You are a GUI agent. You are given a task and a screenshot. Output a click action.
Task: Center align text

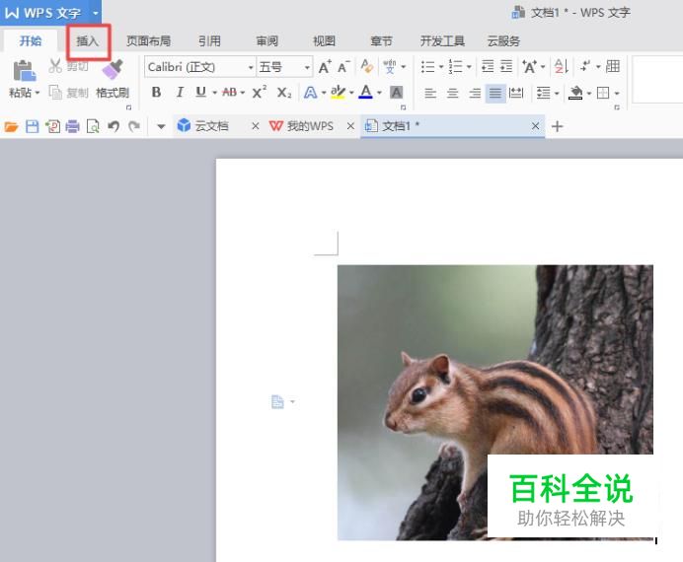tap(453, 93)
